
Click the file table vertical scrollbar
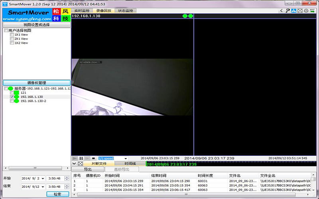pyautogui.click(x=313, y=179)
